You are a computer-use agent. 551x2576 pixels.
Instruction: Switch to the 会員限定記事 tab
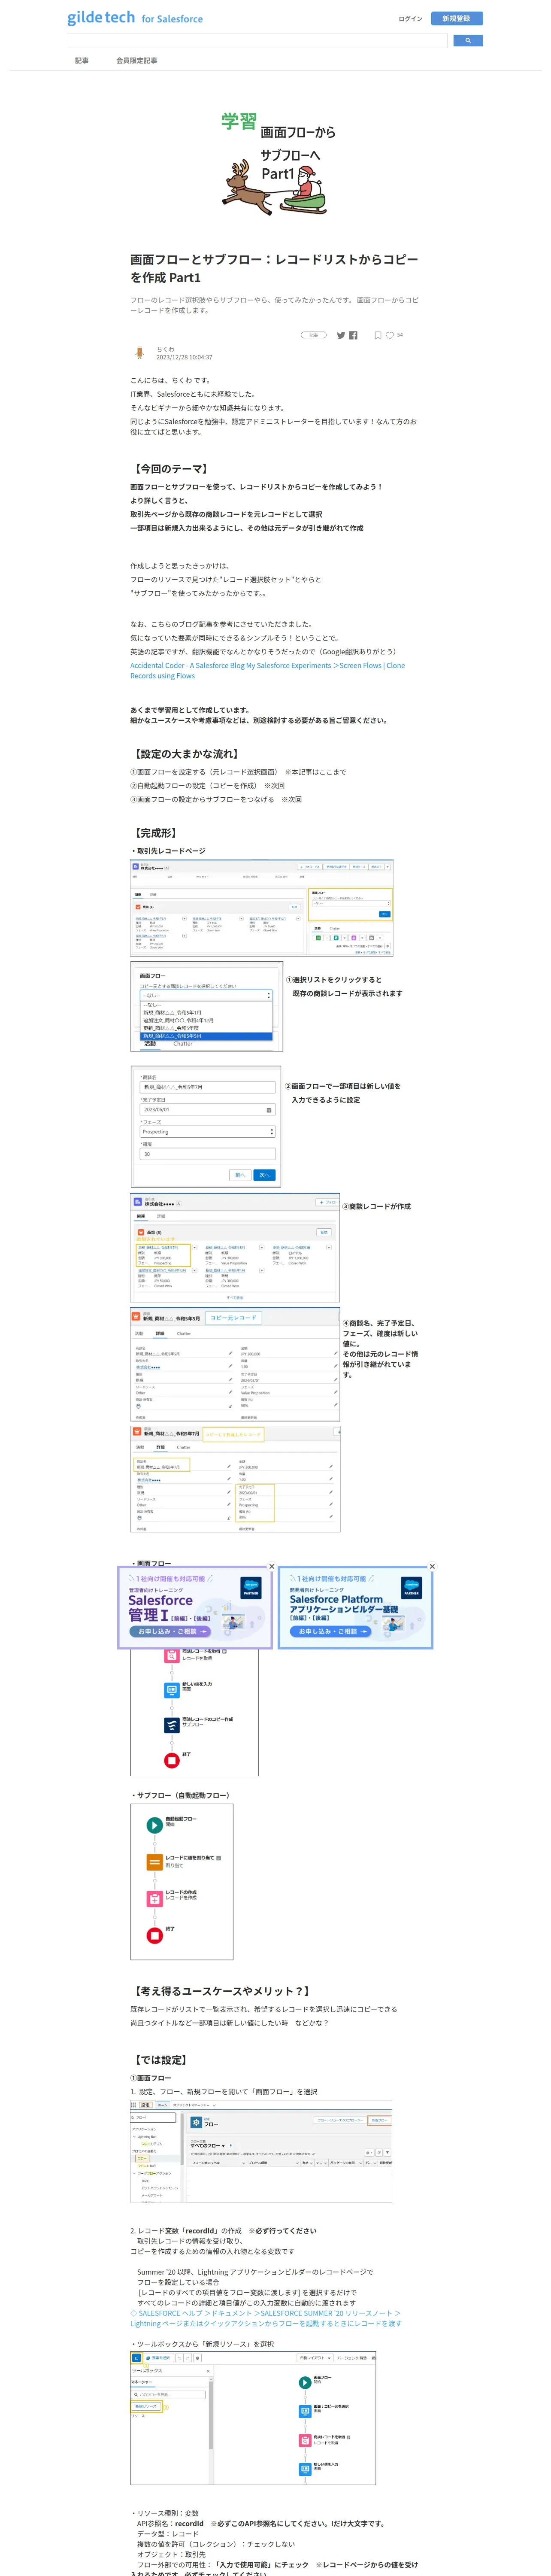click(136, 60)
